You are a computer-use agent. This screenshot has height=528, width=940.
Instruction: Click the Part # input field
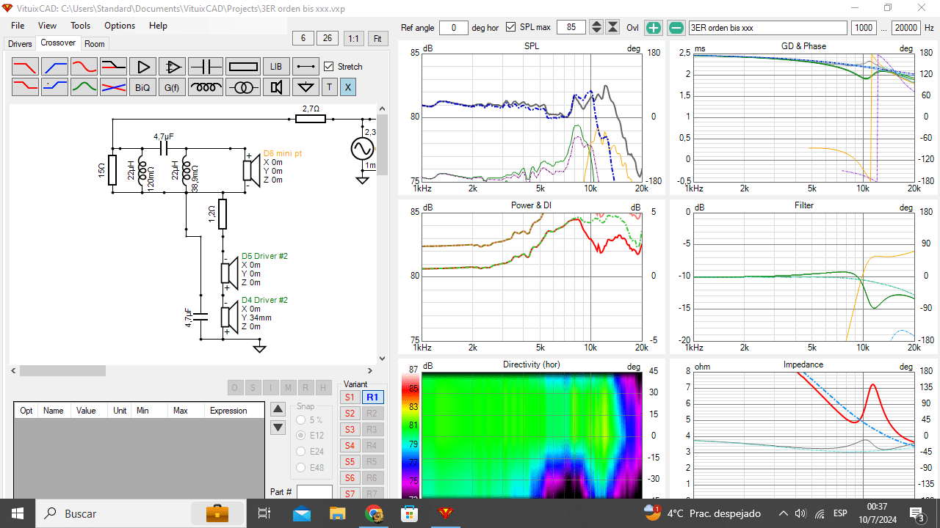[314, 492]
